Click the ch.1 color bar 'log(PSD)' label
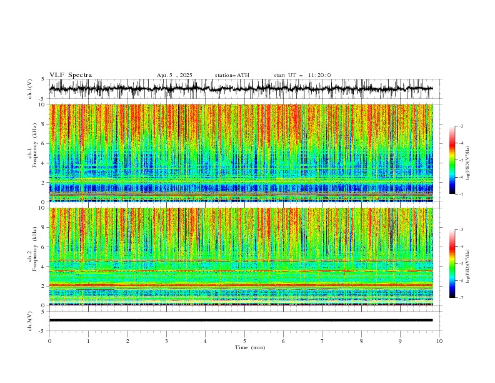495x383 pixels. tap(468, 163)
